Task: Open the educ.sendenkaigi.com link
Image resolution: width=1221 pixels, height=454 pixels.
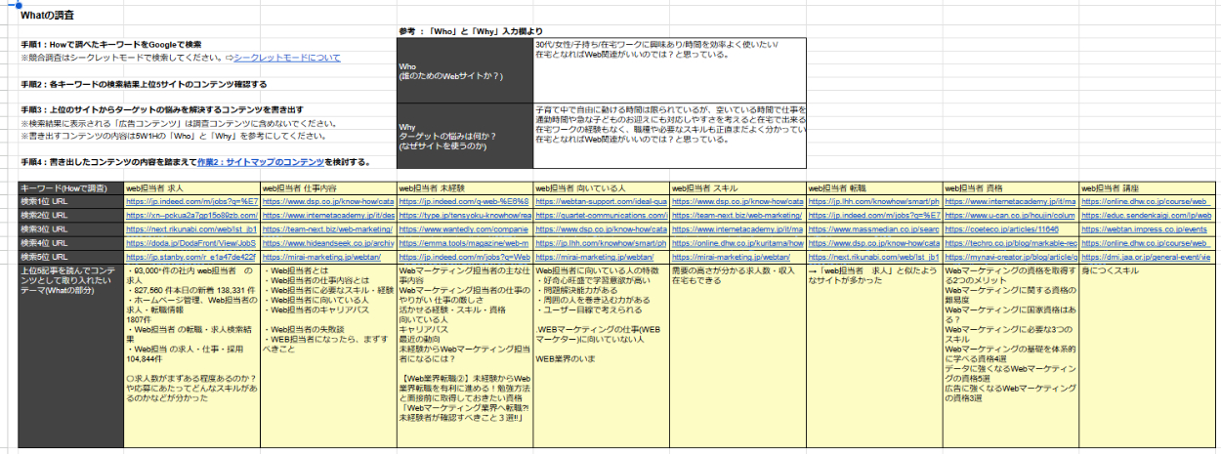Action: [x=1148, y=215]
